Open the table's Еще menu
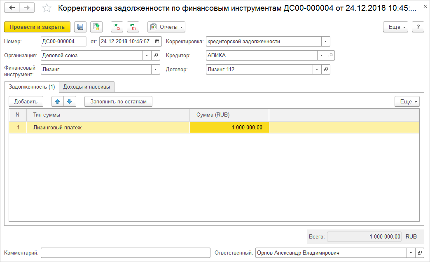The width and height of the screenshot is (430, 262). click(x=407, y=101)
